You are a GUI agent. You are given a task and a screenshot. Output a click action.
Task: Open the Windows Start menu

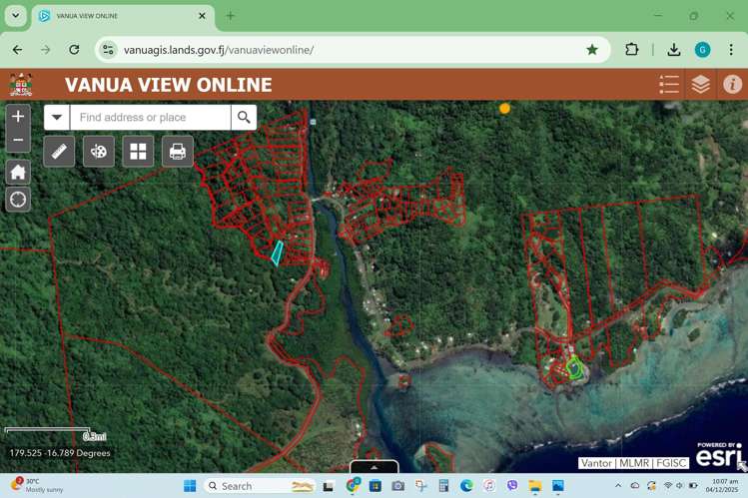(190, 486)
